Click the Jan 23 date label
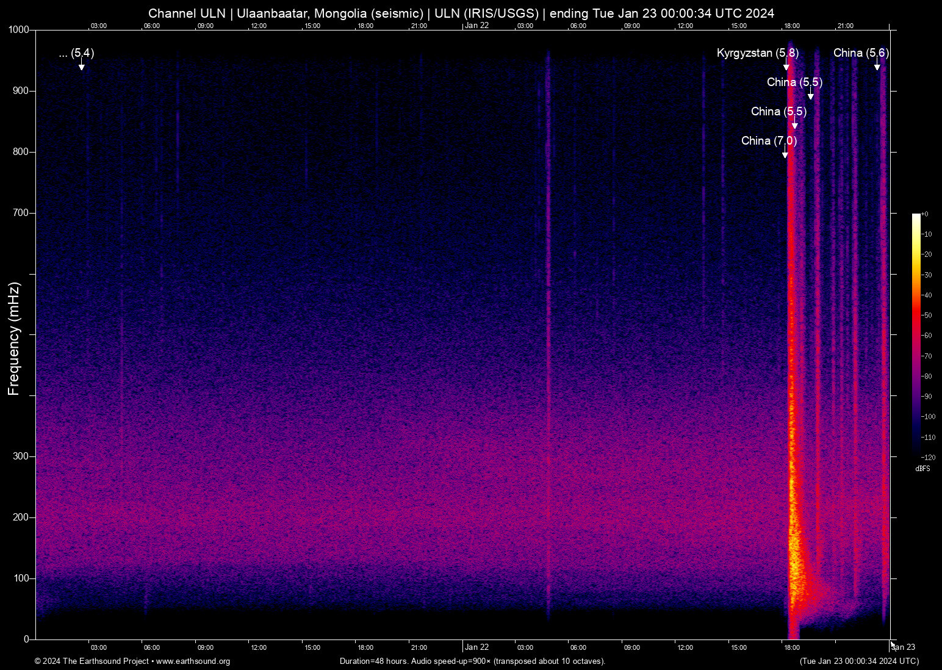Viewport: 942px width, 670px height. [x=904, y=647]
